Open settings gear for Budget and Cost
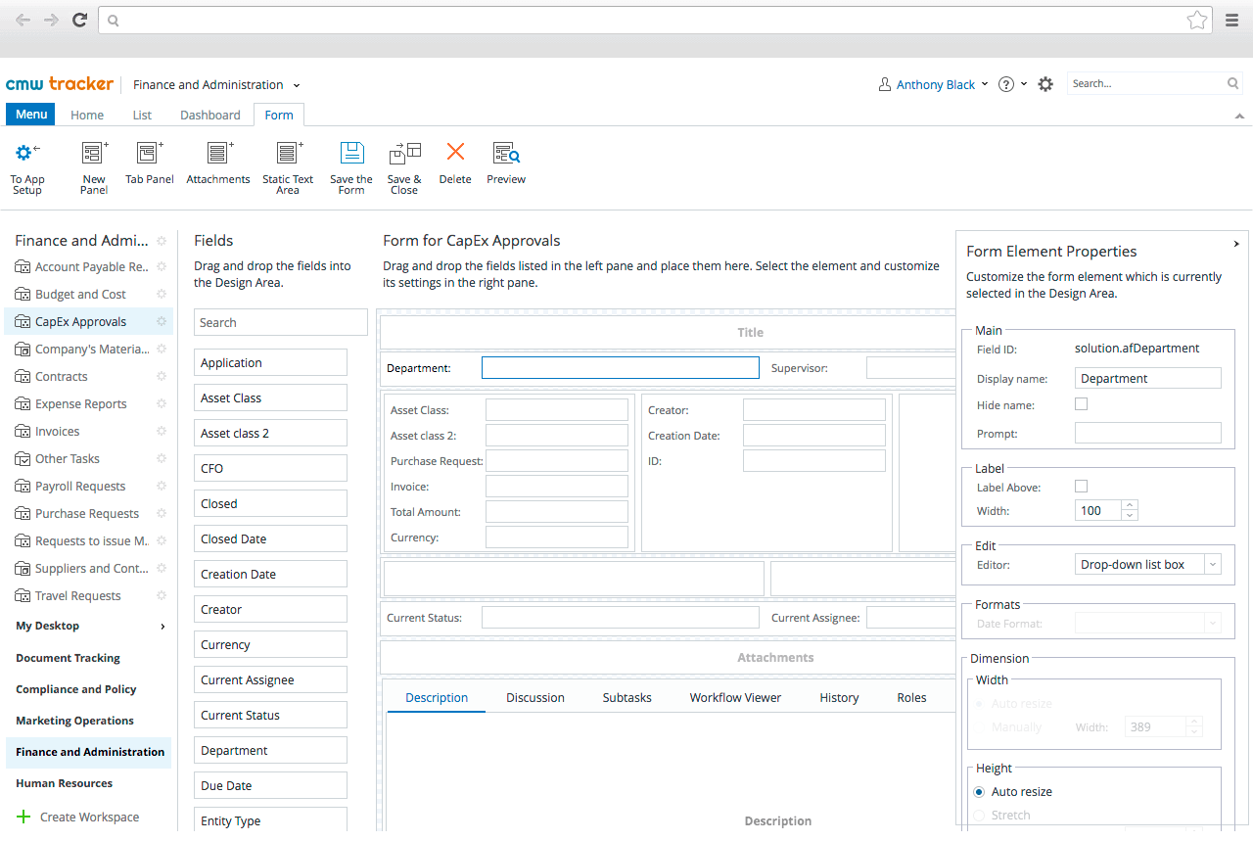 click(x=162, y=294)
